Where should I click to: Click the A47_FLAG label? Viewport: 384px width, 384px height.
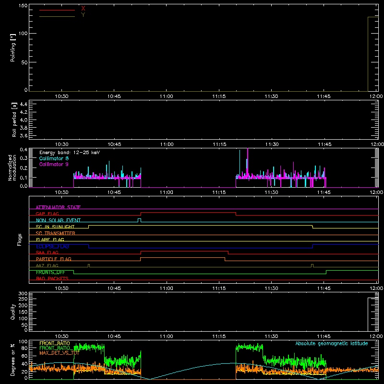pos(47,265)
